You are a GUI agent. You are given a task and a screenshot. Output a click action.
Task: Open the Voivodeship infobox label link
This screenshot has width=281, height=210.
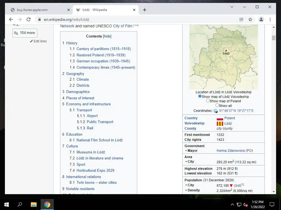point(194,123)
